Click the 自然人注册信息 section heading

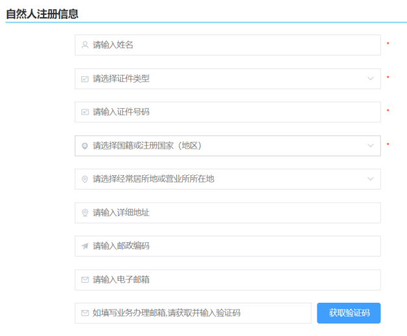click(42, 12)
